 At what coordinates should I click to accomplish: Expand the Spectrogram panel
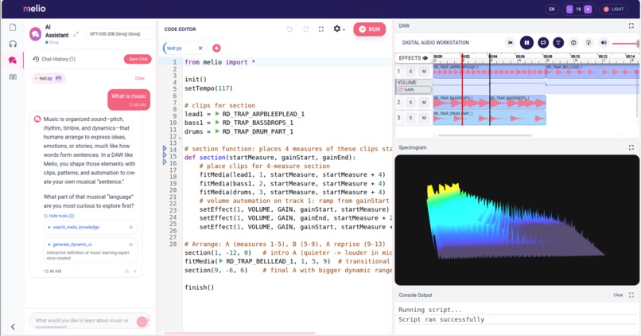tap(631, 147)
